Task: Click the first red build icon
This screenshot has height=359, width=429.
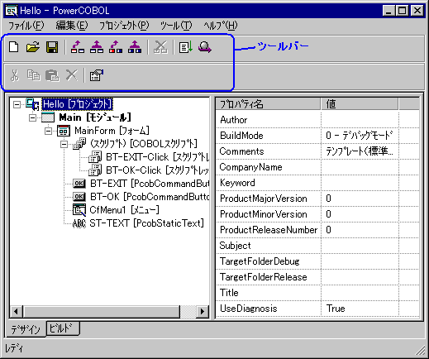Action: 78,47
